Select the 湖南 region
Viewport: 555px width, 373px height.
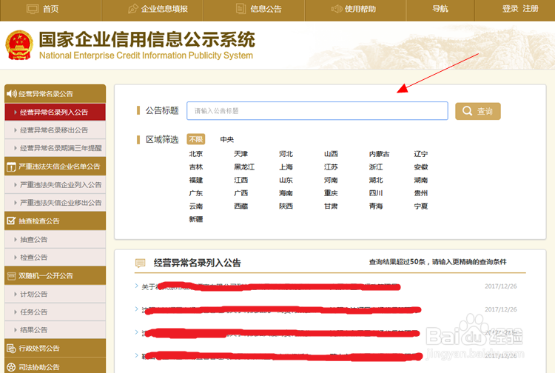click(x=421, y=180)
